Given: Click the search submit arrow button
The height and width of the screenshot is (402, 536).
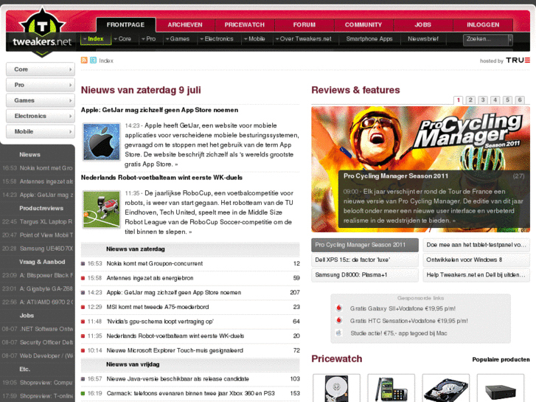Looking at the screenshot, I should click(510, 40).
